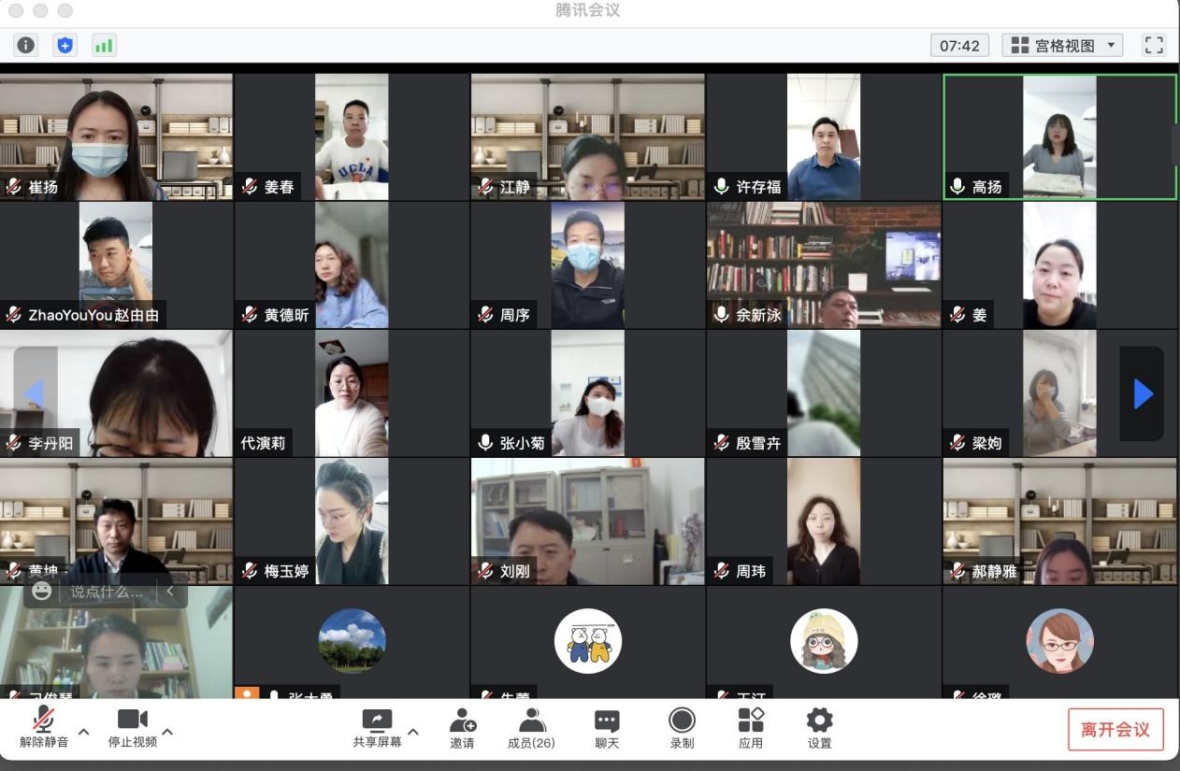This screenshot has height=771, width=1180.
Task: Start recording with 录制
Action: [682, 728]
